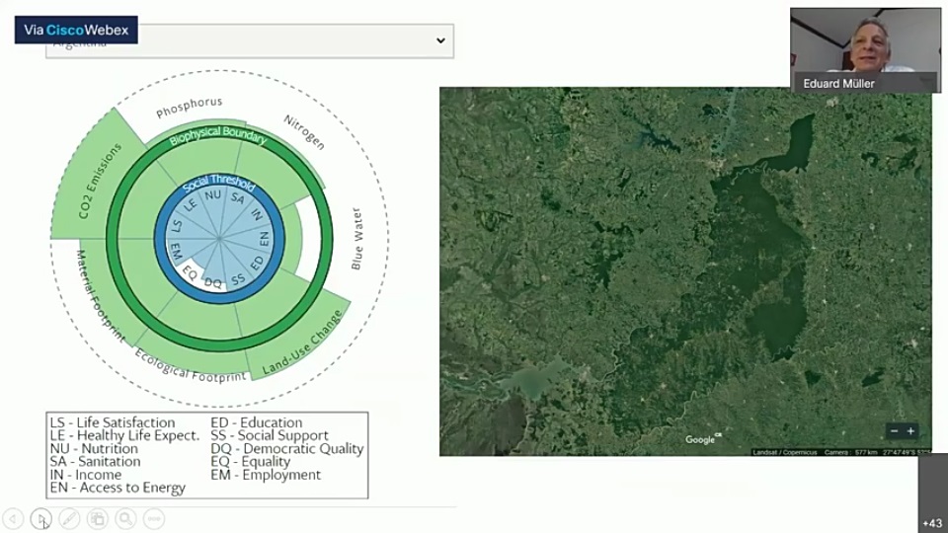
Task: Click the Blue Water label
Action: tap(357, 239)
